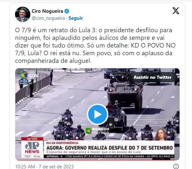Play the embedded video

click(97, 114)
